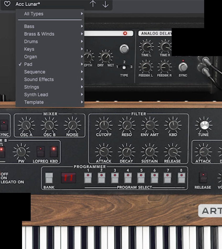Viewport: 222px width, 249px height.
Task: Adjust the Feedbk R delay knob
Action: click(164, 67)
